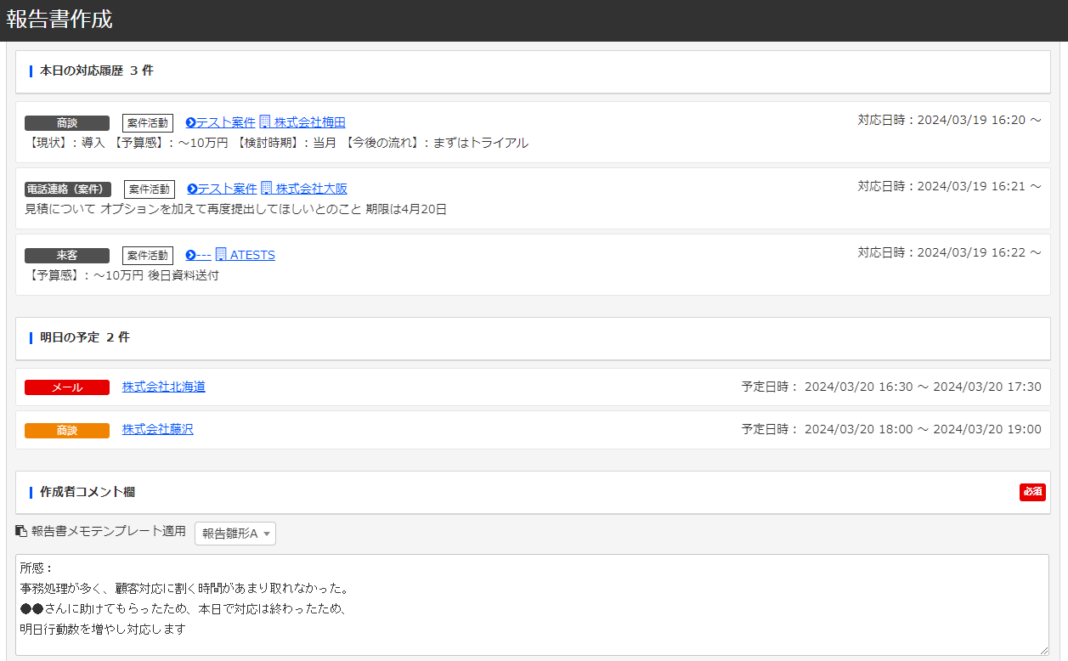Image resolution: width=1068 pixels, height=661 pixels.
Task: Open the ATESTS link
Action: coord(253,254)
